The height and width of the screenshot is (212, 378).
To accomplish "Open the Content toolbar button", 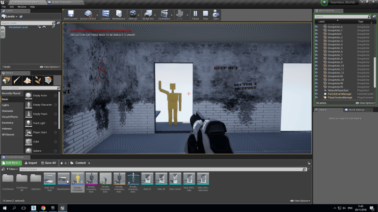I will click(106, 15).
